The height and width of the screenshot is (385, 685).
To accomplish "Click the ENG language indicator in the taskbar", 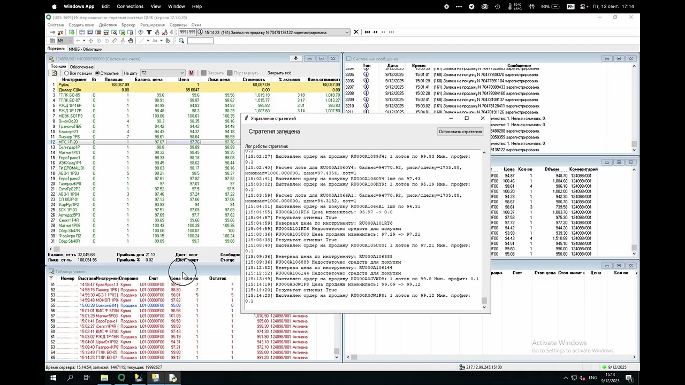I will (592, 378).
